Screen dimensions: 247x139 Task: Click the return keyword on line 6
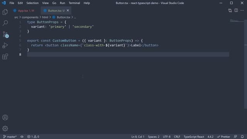[37, 45]
